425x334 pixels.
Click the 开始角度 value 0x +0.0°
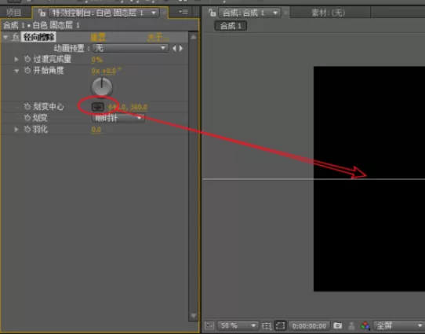106,72
